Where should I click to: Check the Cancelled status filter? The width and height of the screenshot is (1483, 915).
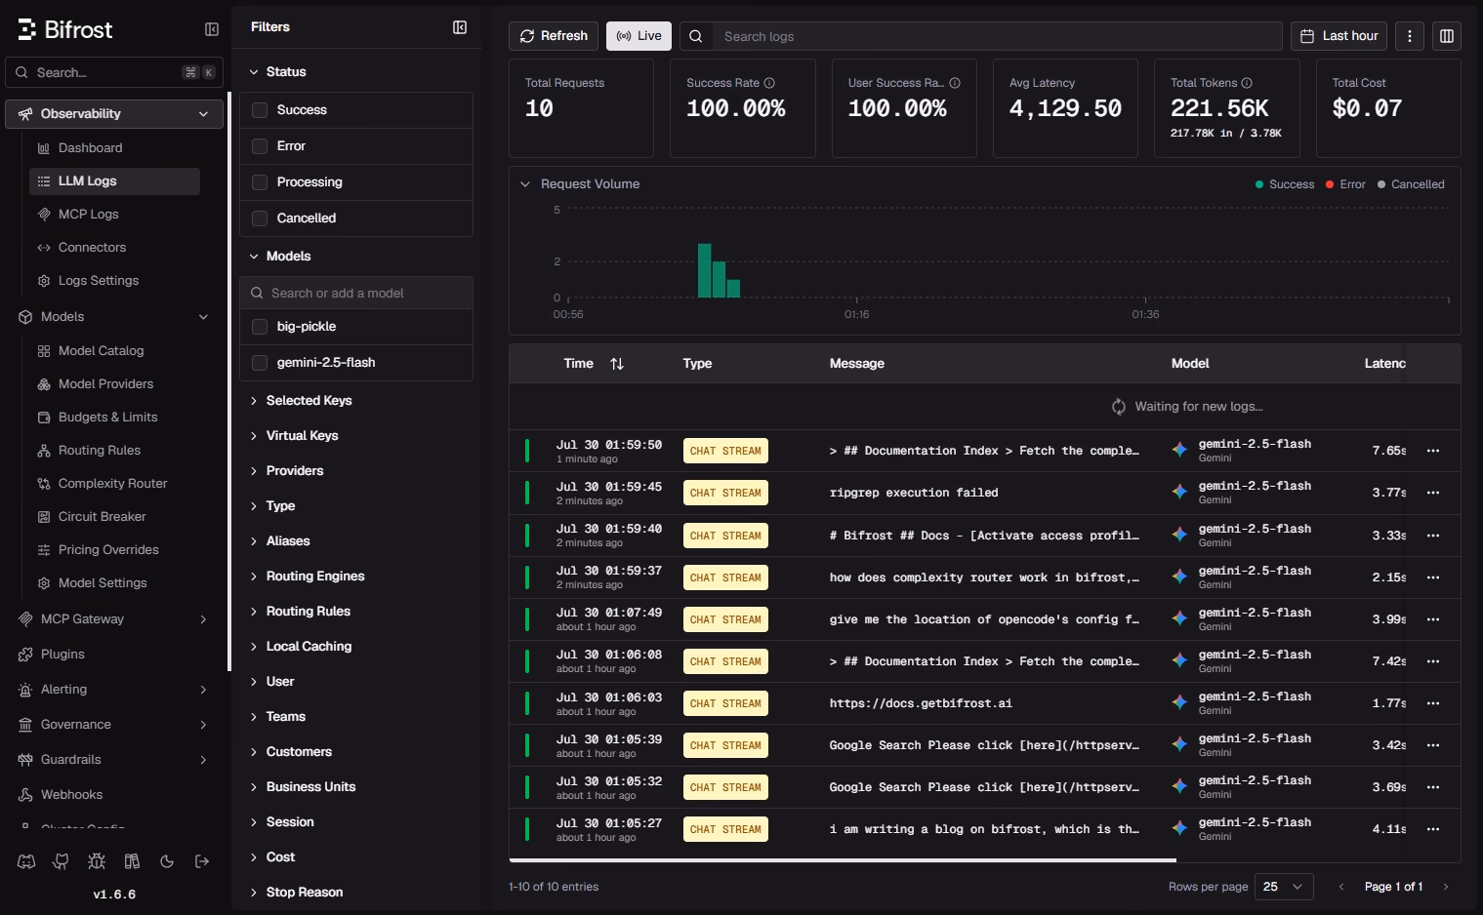[x=260, y=219]
